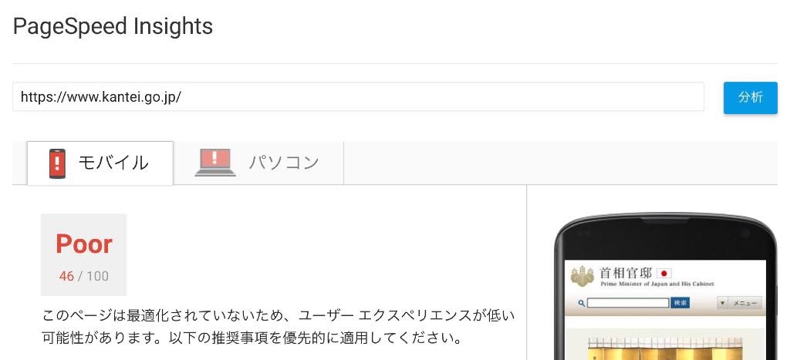Click the Poor score box
This screenshot has height=360, width=790.
[83, 254]
